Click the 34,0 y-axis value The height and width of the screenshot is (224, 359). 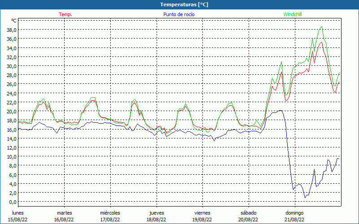(12, 48)
